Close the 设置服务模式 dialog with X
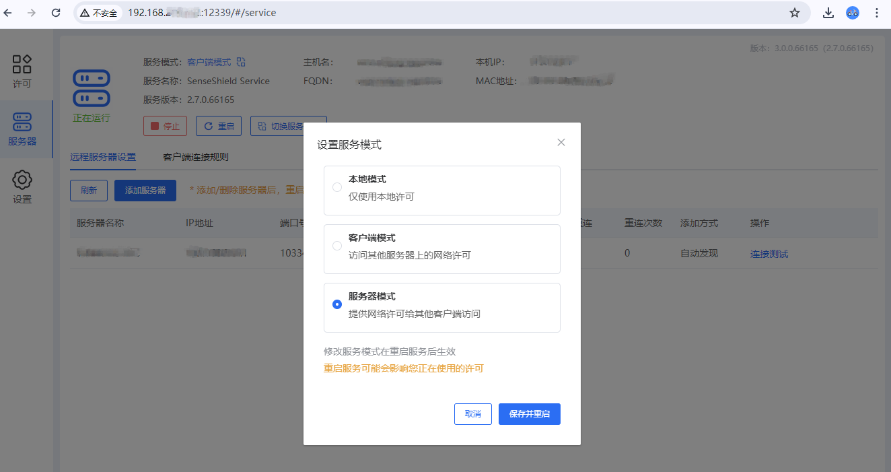 (x=561, y=143)
